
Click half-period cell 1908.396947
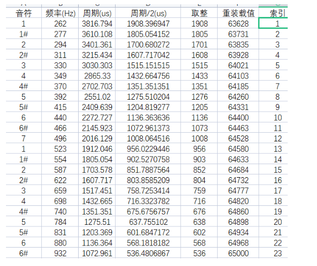pos(148,23)
